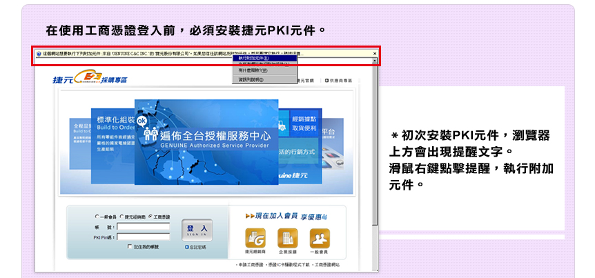595x278 pixels.
Task: Tick the 記住我的帳號 checkbox
Action: pyautogui.click(x=130, y=246)
